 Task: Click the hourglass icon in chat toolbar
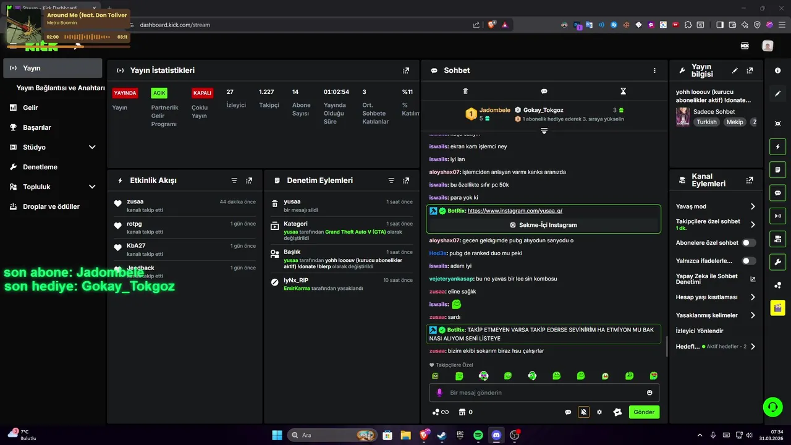pos(623,91)
